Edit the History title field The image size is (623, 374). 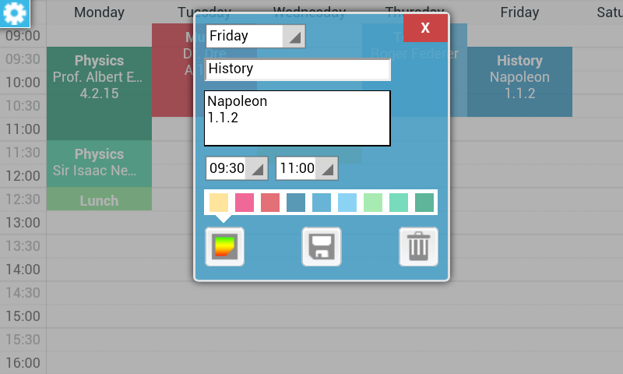(297, 69)
